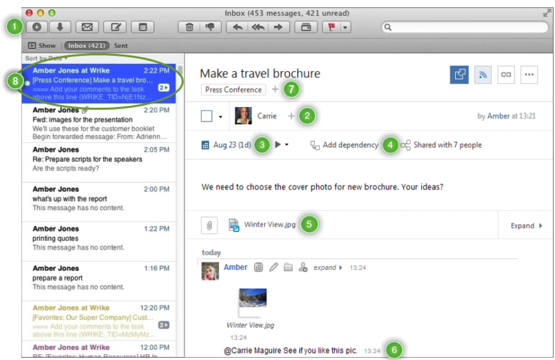This screenshot has height=360, width=555.
Task: Toggle the task completion checkbox
Action: 206,116
